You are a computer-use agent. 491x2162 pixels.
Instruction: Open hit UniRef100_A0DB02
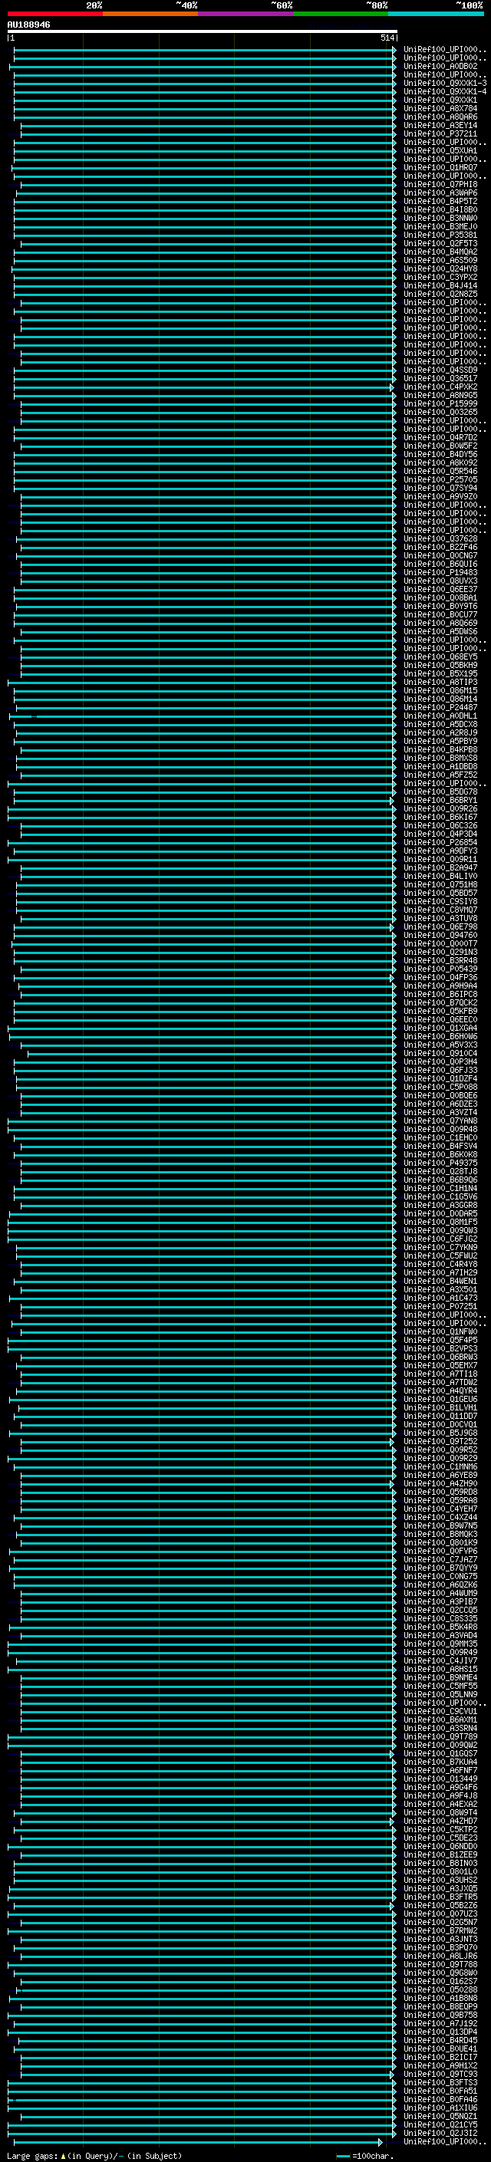(440, 66)
